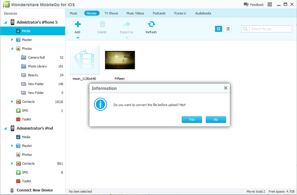Click the Administrator's iPod device icon
The height and width of the screenshot is (195, 297).
12,128
